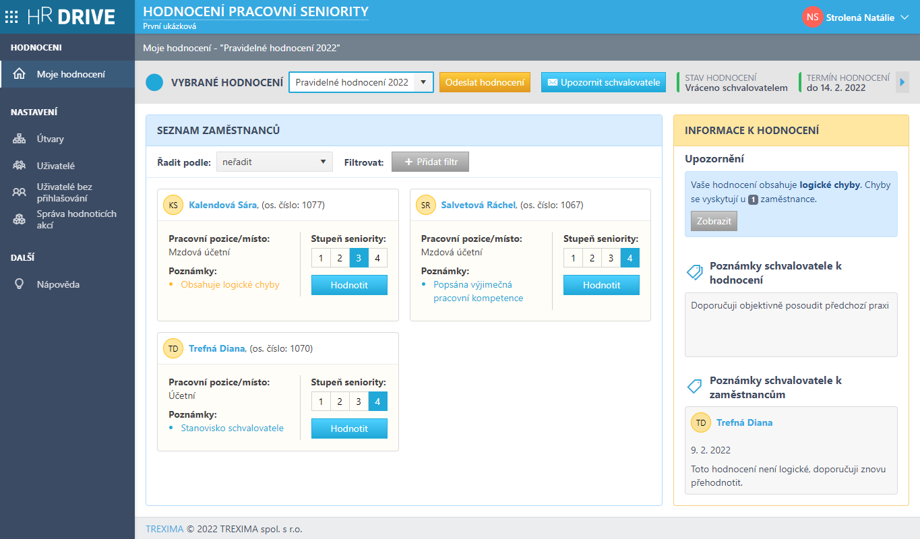Click the Uživatelé group icon
The height and width of the screenshot is (539, 920).
click(20, 166)
